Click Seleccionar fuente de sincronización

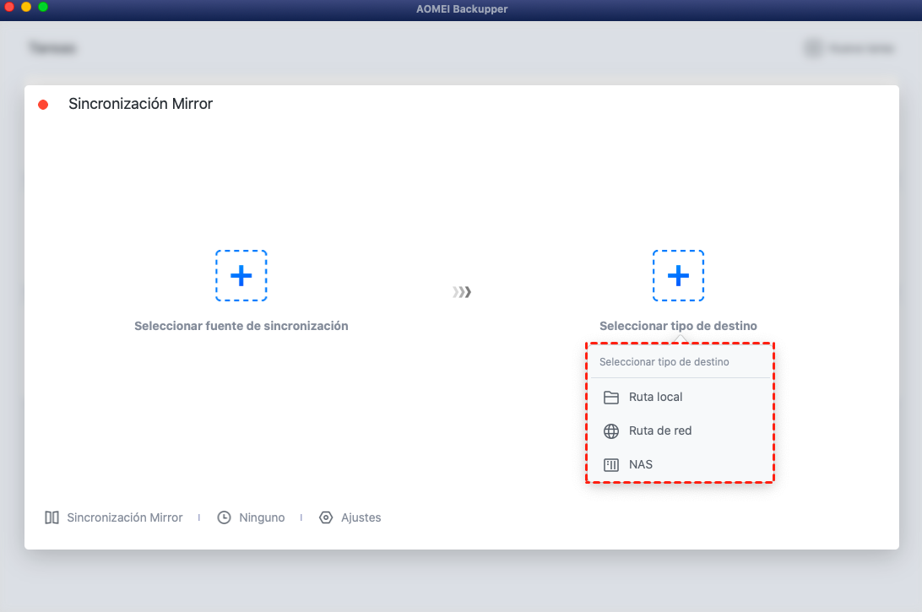[x=241, y=326]
